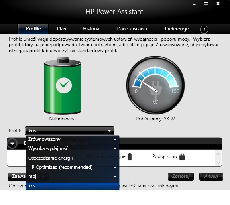This screenshot has width=230, height=205.
Task: Switch to the Plan tab
Action: (61, 29)
